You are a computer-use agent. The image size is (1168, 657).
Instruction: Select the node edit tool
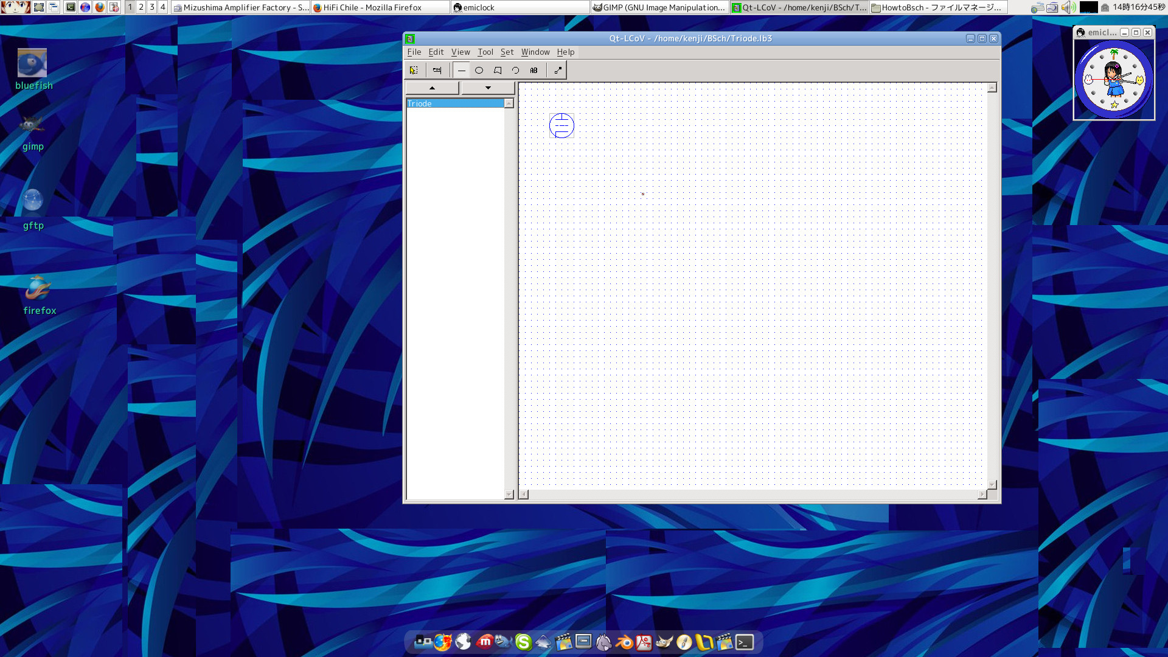tap(558, 71)
